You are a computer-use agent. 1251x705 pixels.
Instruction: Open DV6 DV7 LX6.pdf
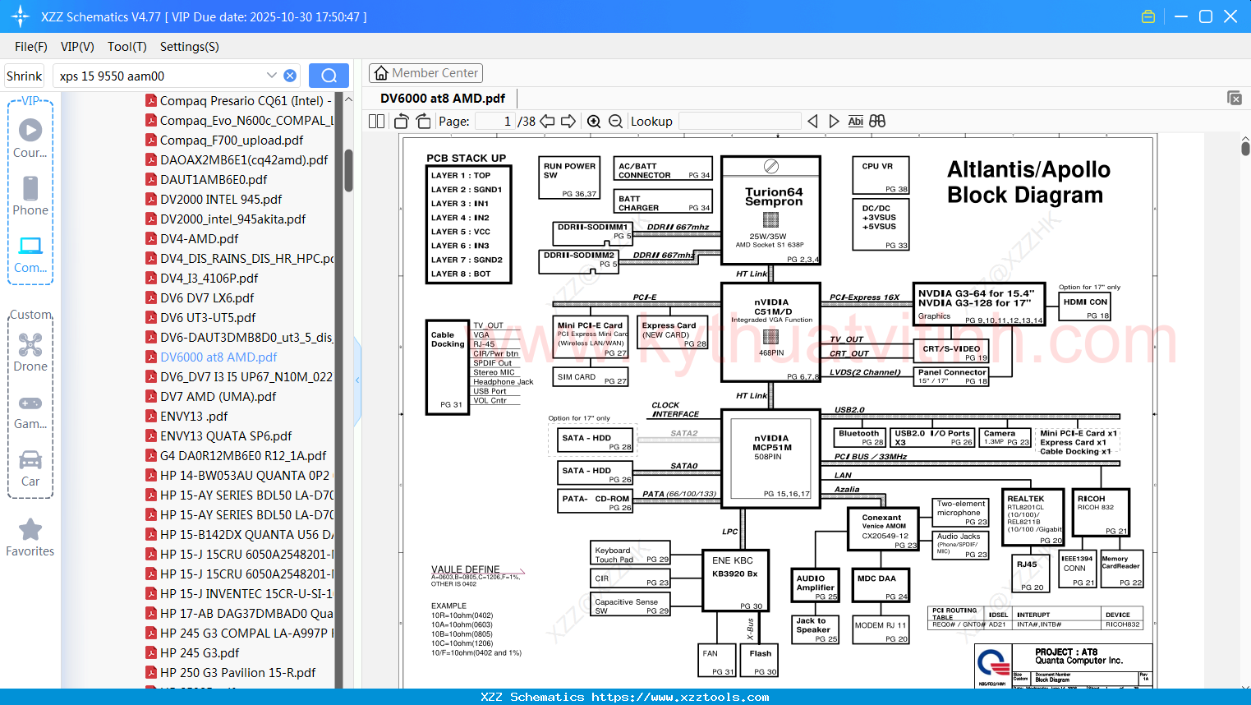(200, 298)
